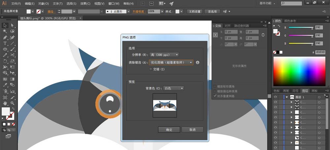The height and width of the screenshot is (150, 330).
Task: Select the Eyedropper tool
Action: (x=5, y=85)
